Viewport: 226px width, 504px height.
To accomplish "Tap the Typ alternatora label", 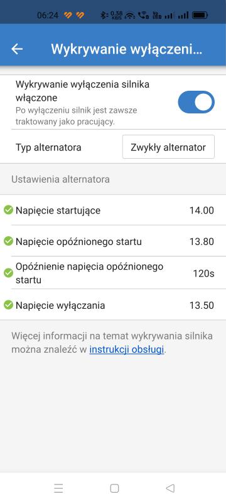I will point(48,147).
